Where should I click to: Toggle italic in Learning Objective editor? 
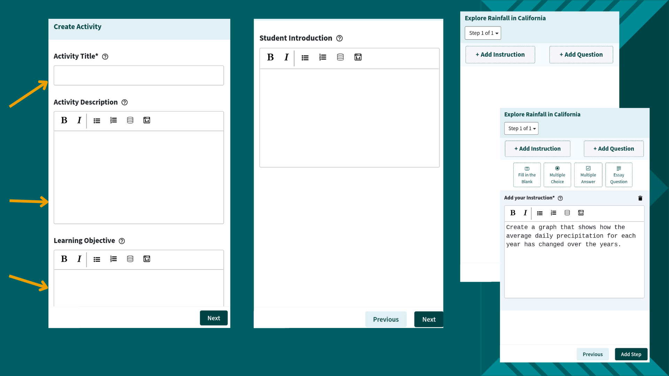click(x=79, y=259)
